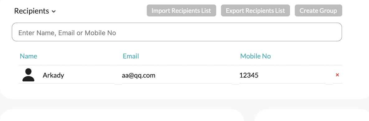This screenshot has height=121, width=369.
Task: Focus the Name, Email or Mobile search field
Action: pos(177,32)
